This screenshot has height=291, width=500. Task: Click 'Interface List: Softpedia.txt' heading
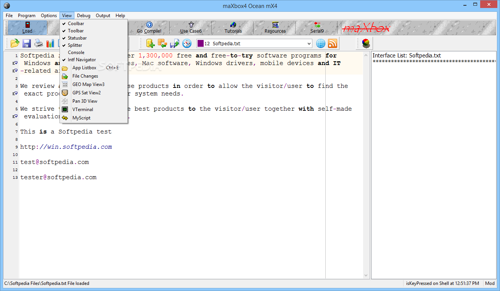tap(407, 56)
